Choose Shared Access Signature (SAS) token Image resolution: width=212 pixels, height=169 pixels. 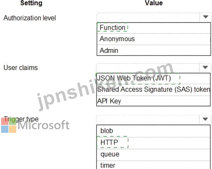click(154, 90)
